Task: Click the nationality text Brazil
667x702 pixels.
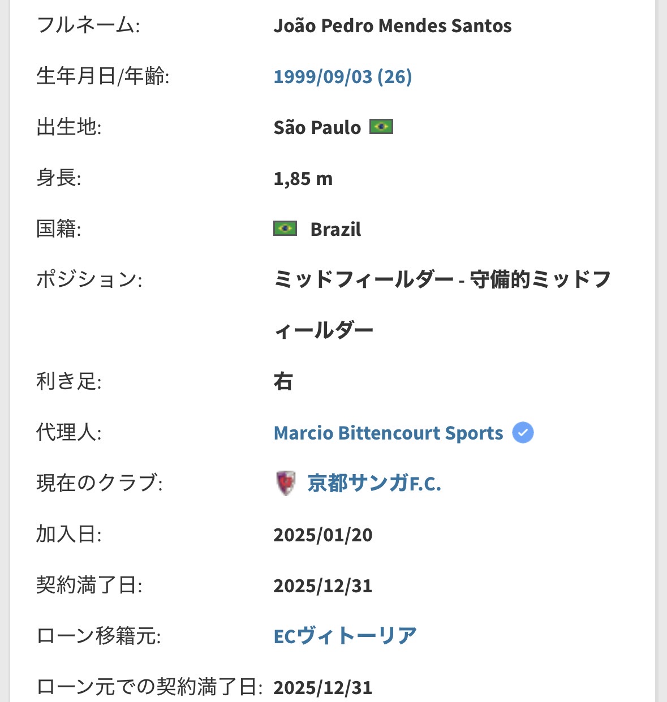Action: point(335,229)
